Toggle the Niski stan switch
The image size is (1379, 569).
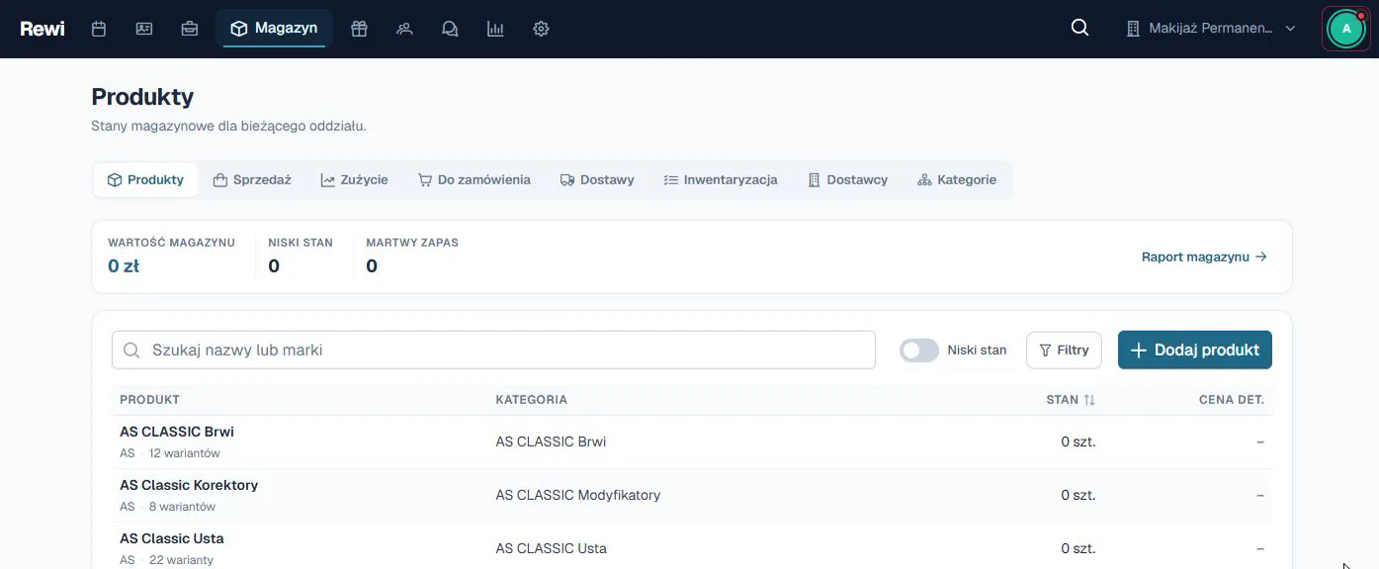pyautogui.click(x=918, y=350)
